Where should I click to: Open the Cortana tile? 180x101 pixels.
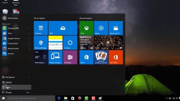[x=70, y=43]
